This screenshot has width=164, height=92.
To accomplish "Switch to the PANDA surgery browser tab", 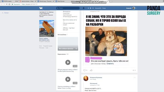I will click(8, 1).
